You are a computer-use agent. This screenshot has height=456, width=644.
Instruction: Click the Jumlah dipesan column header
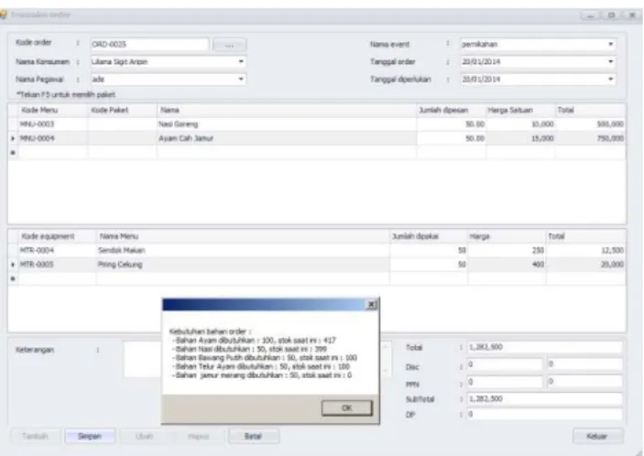point(451,110)
